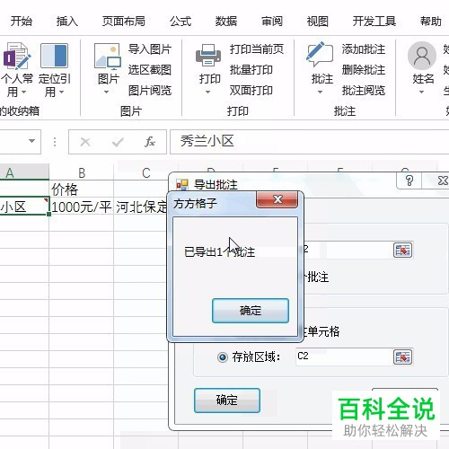Image resolution: width=449 pixels, height=449 pixels.
Task: Select column B header
Action: 82,173
